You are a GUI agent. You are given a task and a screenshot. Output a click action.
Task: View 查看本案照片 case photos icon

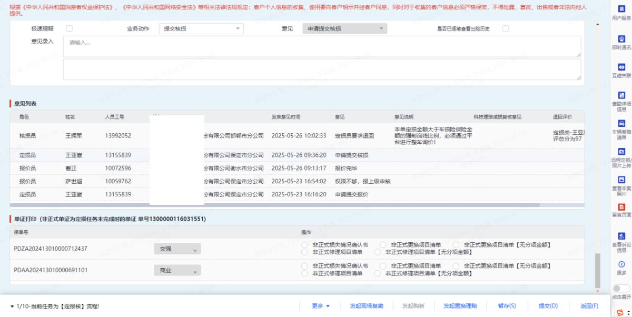tap(621, 180)
